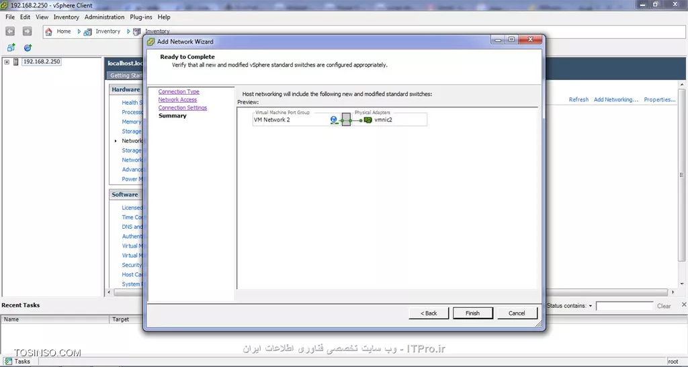
Task: Open the File menu
Action: point(10,17)
